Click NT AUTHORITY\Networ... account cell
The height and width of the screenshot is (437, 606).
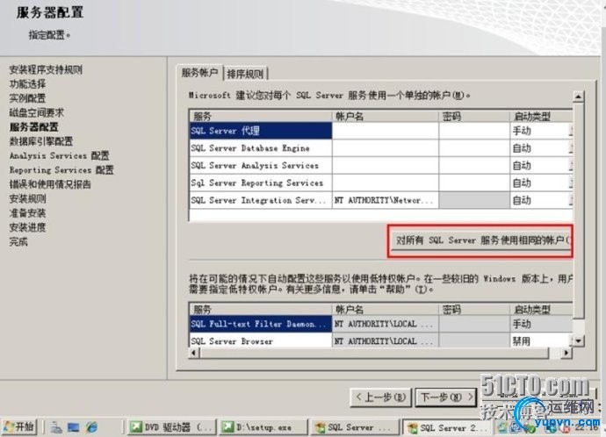[386, 200]
